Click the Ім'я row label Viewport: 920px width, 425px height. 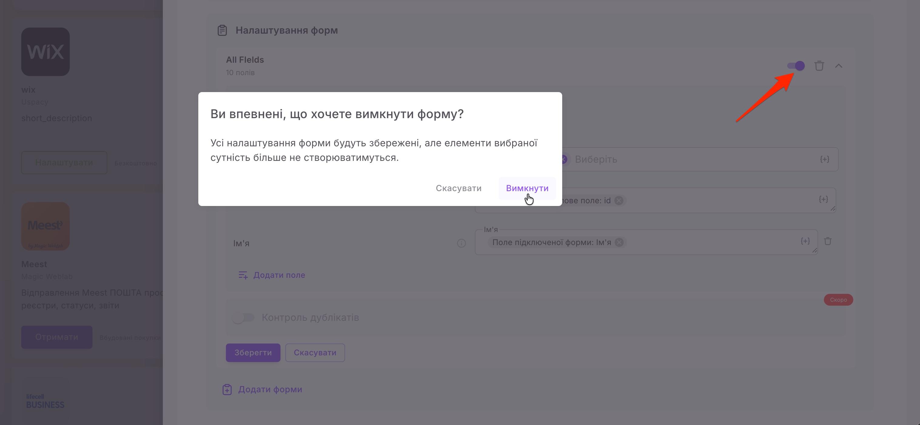pyautogui.click(x=241, y=243)
